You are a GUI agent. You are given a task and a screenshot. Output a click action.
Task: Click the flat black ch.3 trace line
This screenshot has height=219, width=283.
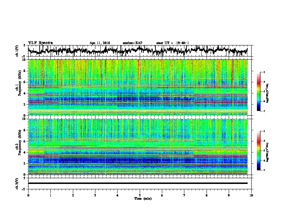click(138, 183)
